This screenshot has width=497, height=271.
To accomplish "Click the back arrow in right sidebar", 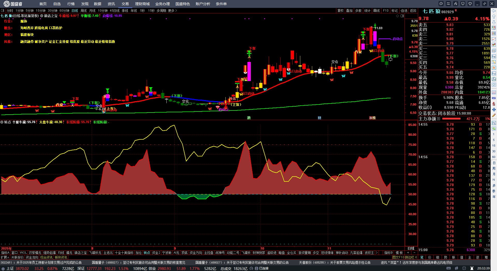I will [x=494, y=11].
